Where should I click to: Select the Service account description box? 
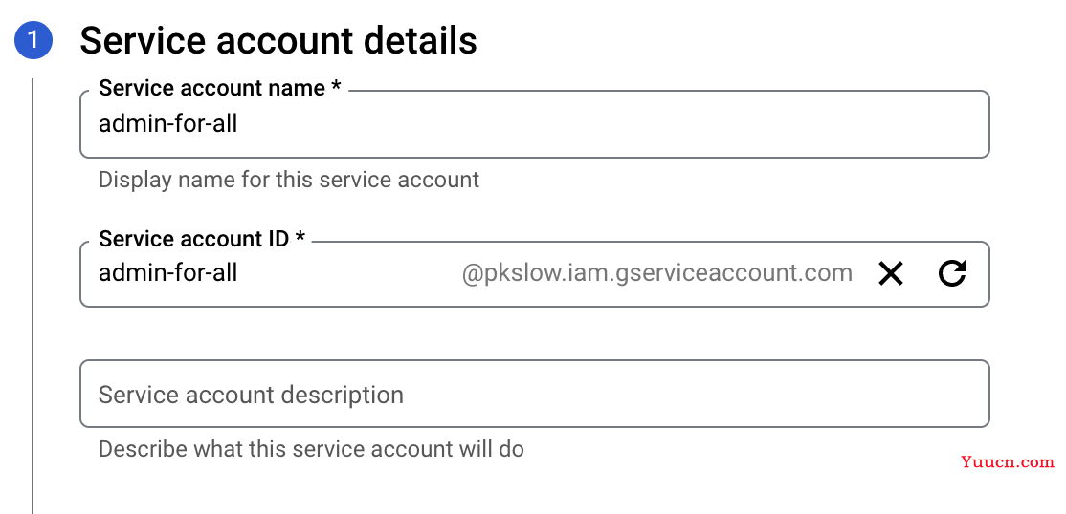pyautogui.click(x=534, y=394)
